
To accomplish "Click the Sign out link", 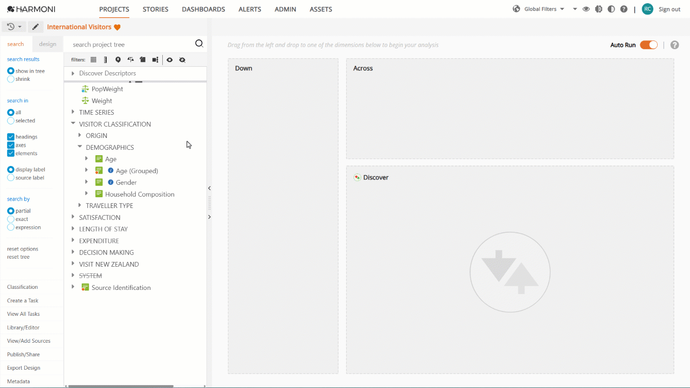I will (x=670, y=9).
